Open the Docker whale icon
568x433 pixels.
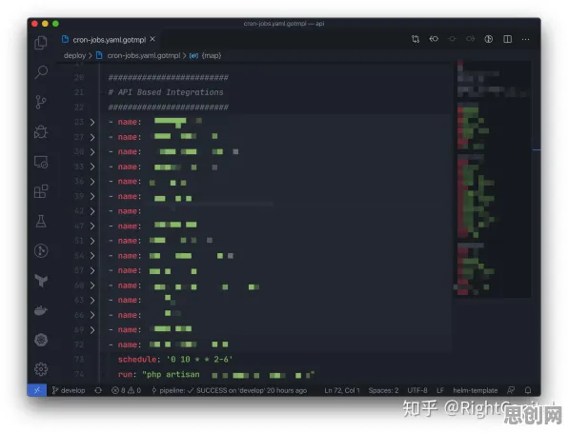41,310
